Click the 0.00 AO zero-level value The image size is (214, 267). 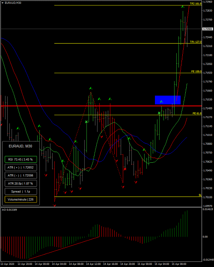click(205, 237)
